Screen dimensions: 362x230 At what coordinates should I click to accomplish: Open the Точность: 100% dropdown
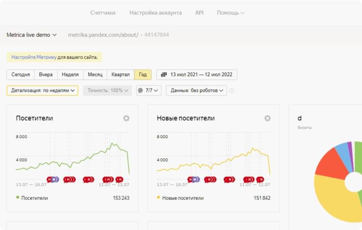pos(108,90)
